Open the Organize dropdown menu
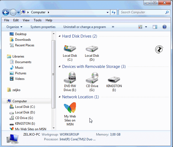 click(x=14, y=27)
